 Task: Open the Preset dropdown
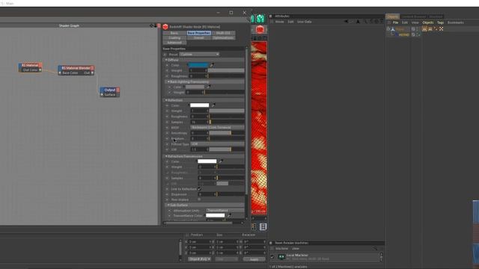pyautogui.click(x=199, y=55)
